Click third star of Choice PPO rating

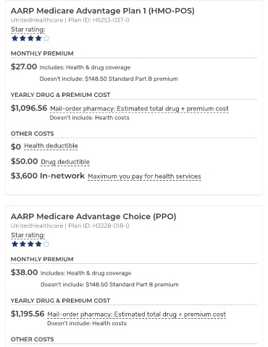[x=30, y=244]
